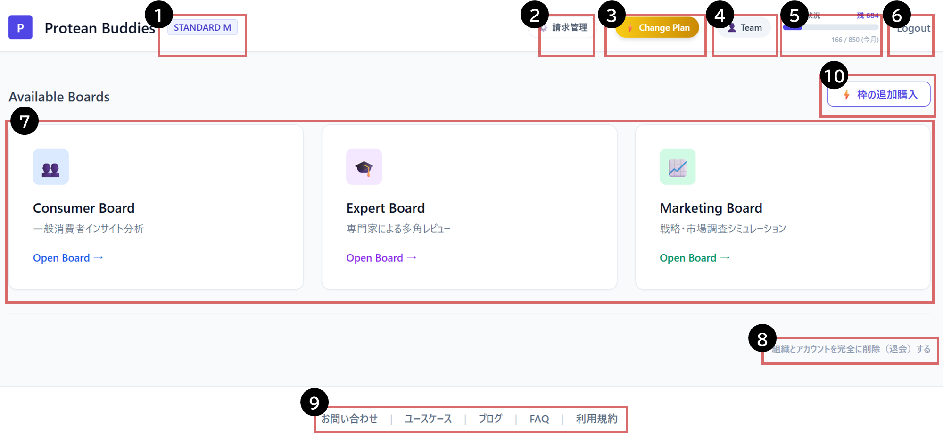This screenshot has width=943, height=436.
Task: Click the person icon beside Team
Action: tap(732, 28)
